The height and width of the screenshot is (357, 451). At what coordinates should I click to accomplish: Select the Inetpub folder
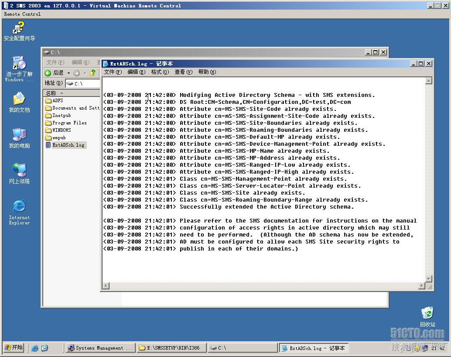click(58, 116)
